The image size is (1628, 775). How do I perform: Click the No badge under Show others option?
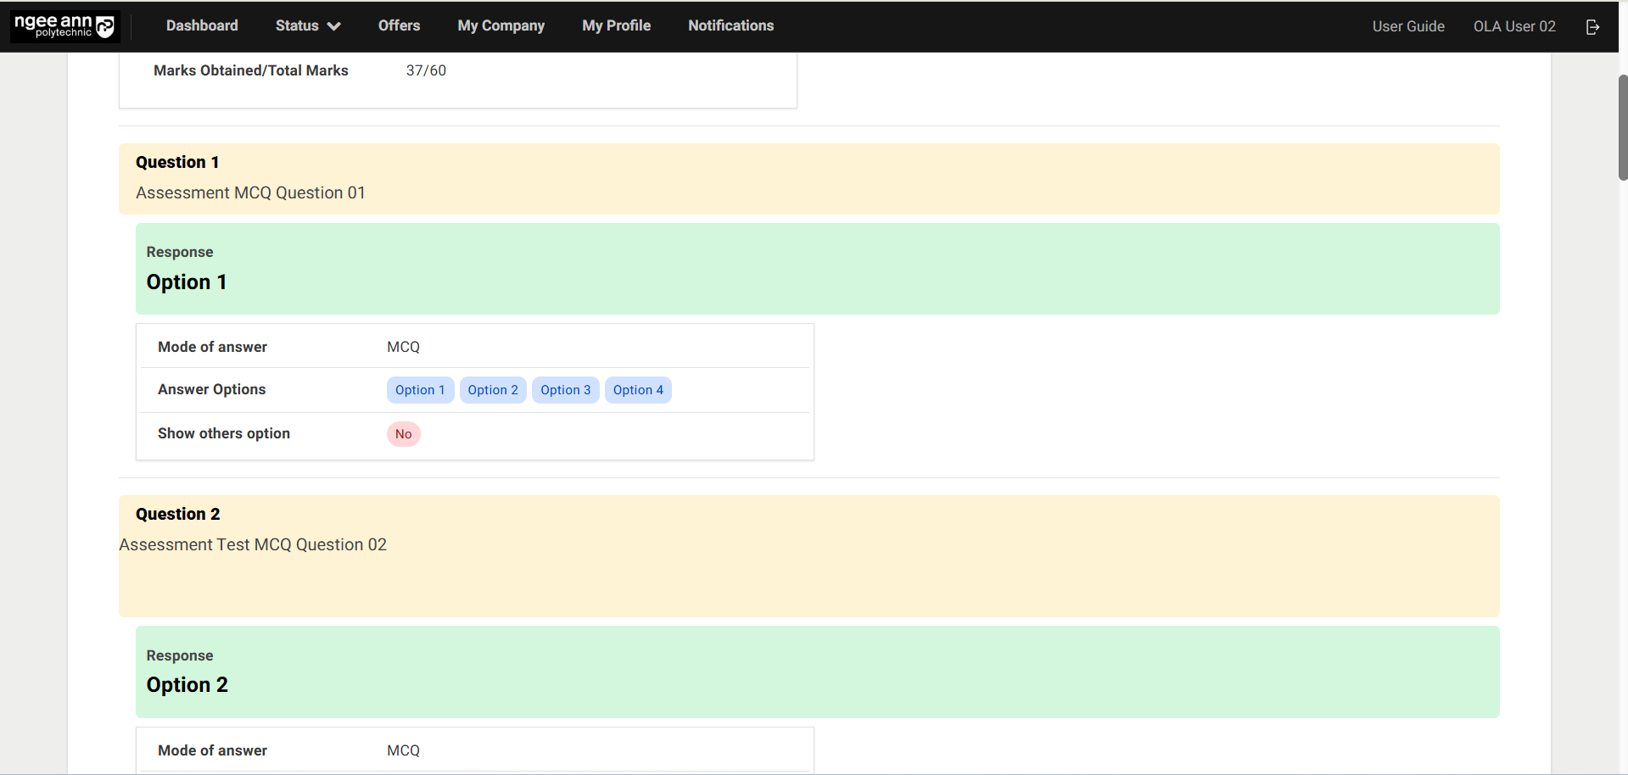click(x=403, y=433)
